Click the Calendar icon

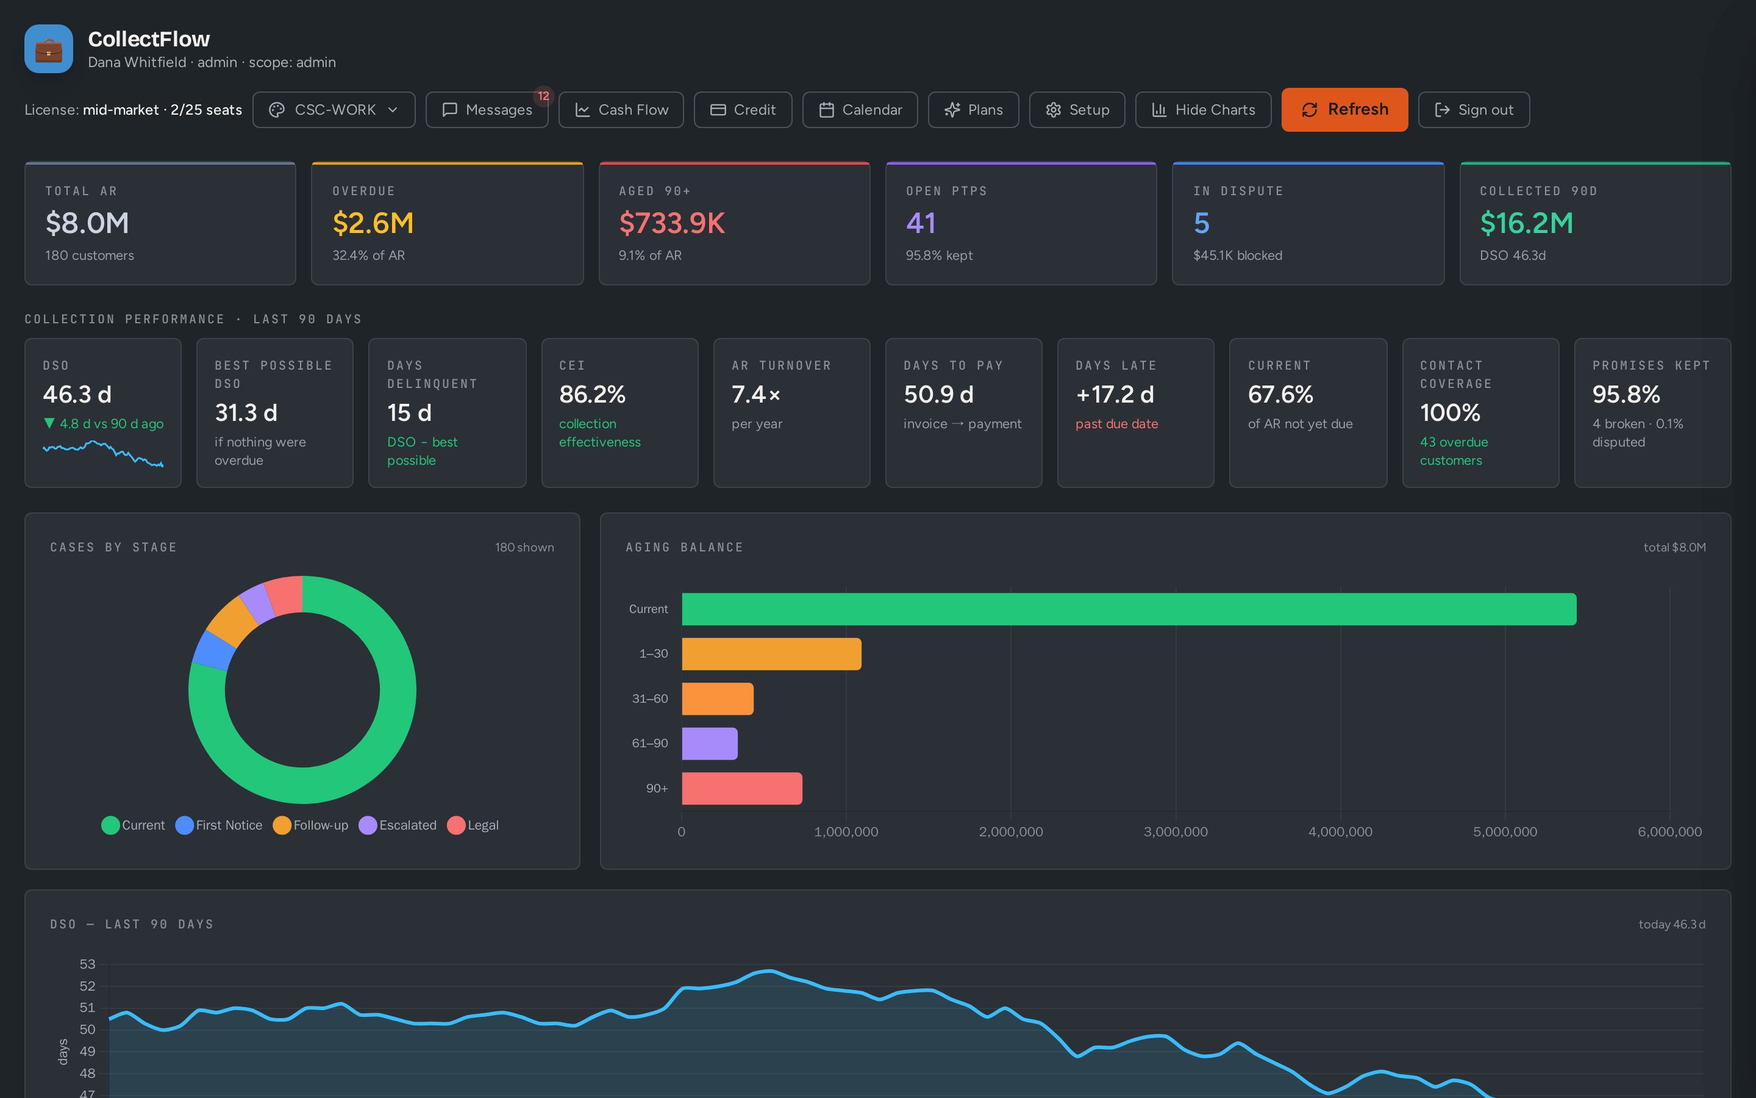[x=827, y=110]
